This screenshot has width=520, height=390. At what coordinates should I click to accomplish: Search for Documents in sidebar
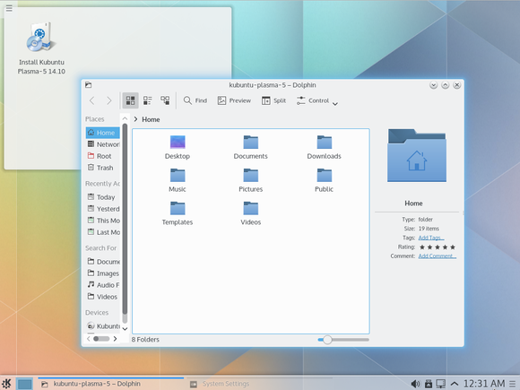tap(103, 262)
